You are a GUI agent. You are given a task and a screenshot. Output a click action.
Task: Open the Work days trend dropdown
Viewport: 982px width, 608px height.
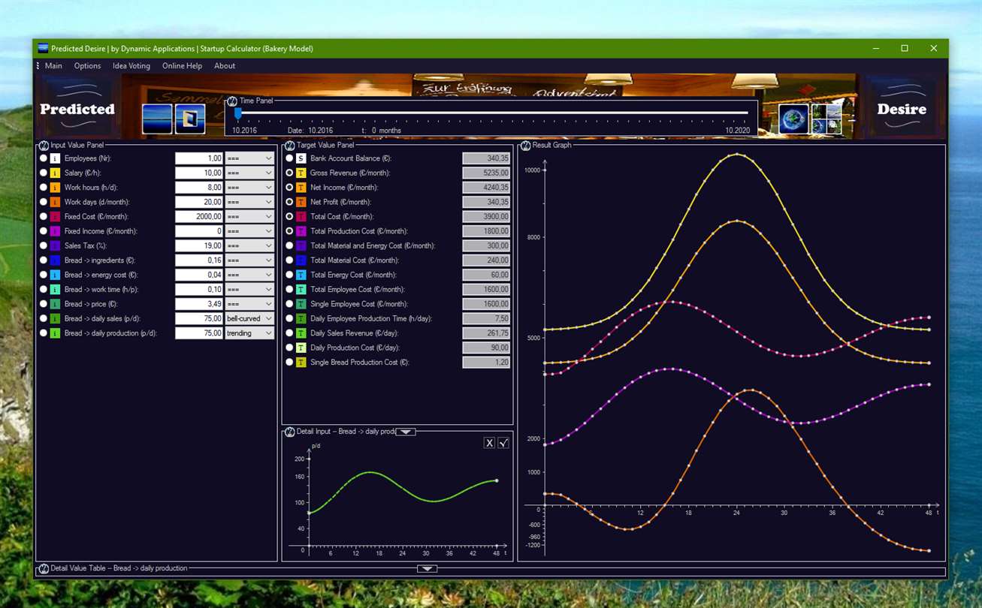[249, 202]
